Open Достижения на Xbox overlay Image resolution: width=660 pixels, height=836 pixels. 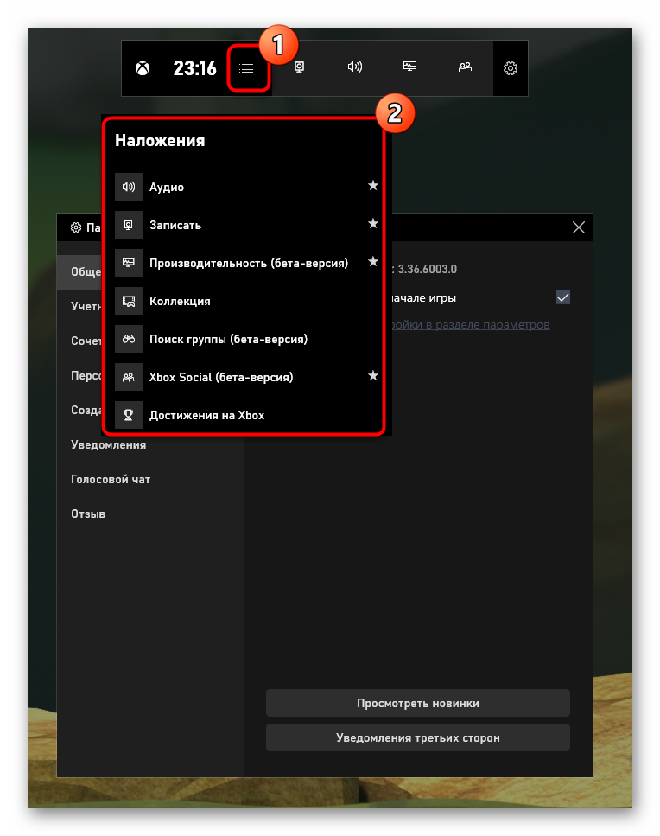coord(246,415)
